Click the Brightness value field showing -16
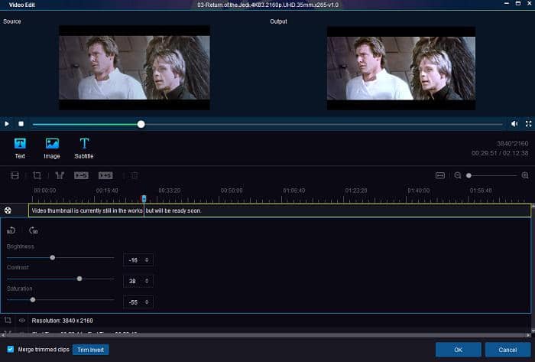The width and height of the screenshot is (535, 362). point(138,260)
